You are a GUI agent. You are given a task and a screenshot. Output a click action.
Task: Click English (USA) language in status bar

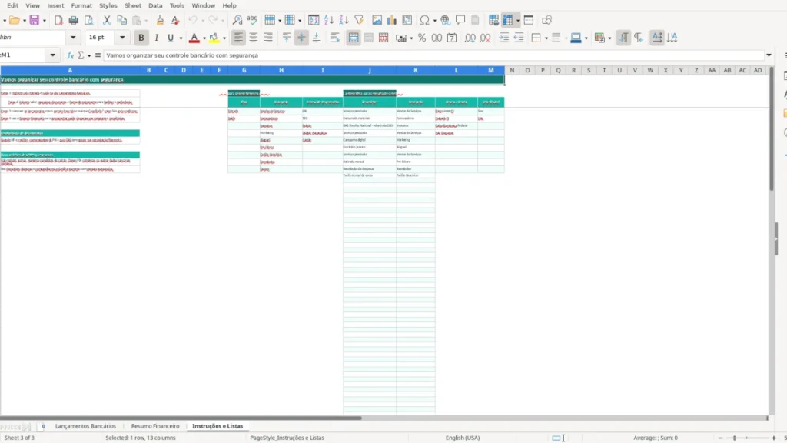click(x=462, y=438)
